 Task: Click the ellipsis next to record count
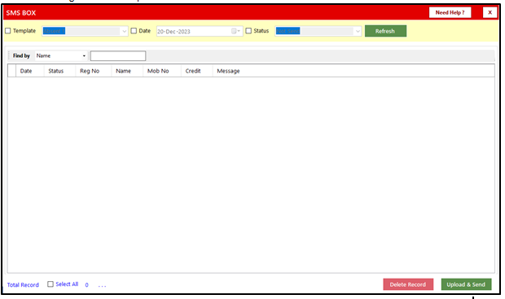pos(102,285)
